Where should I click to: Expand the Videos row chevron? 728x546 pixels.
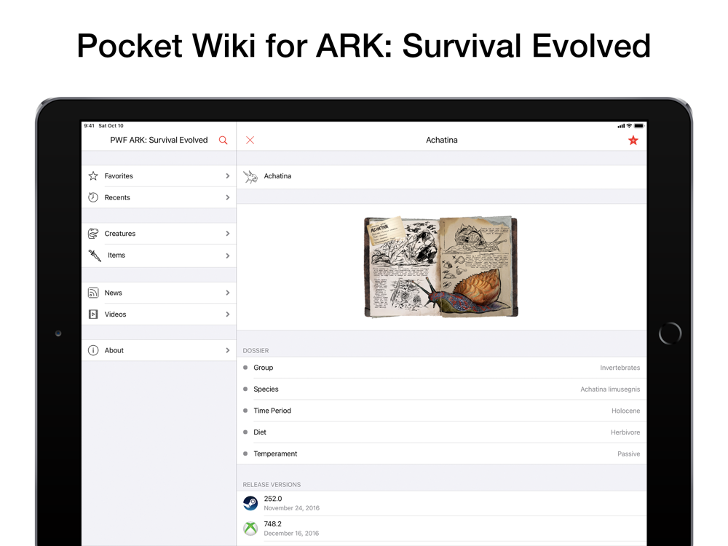tap(227, 314)
